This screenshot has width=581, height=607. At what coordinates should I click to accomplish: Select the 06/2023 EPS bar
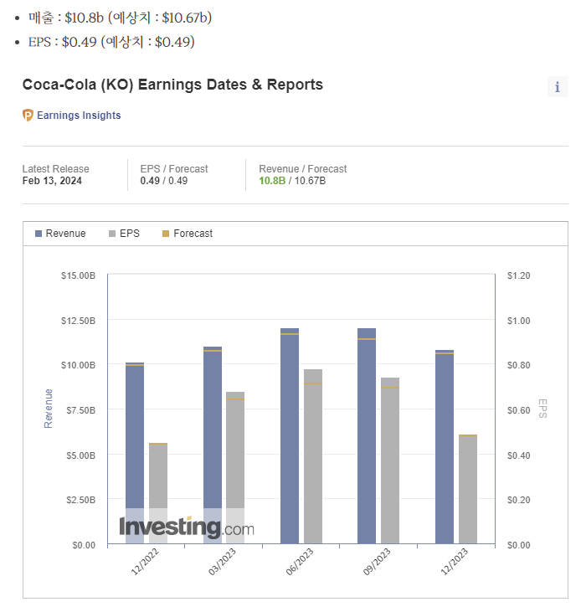[x=313, y=456]
